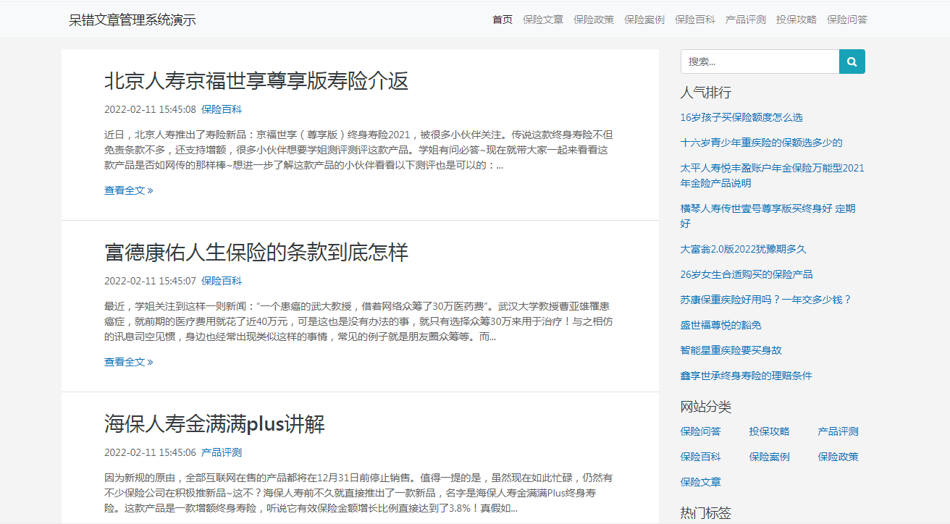This screenshot has width=950, height=524.
Task: Open the 保险政策 nav item
Action: point(594,20)
